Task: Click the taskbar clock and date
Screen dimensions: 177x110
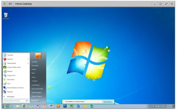Action: pyautogui.click(x=169, y=106)
